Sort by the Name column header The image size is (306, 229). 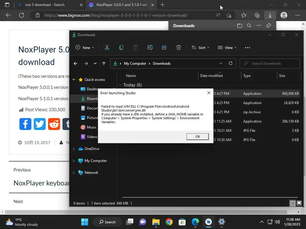point(131,76)
